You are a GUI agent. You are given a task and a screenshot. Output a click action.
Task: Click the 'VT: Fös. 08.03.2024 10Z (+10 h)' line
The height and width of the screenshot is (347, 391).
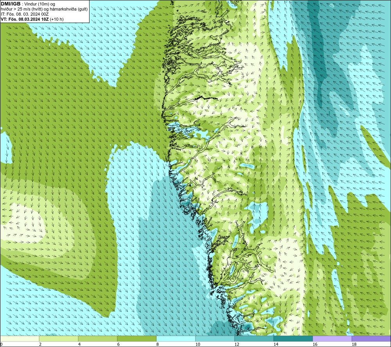point(32,19)
